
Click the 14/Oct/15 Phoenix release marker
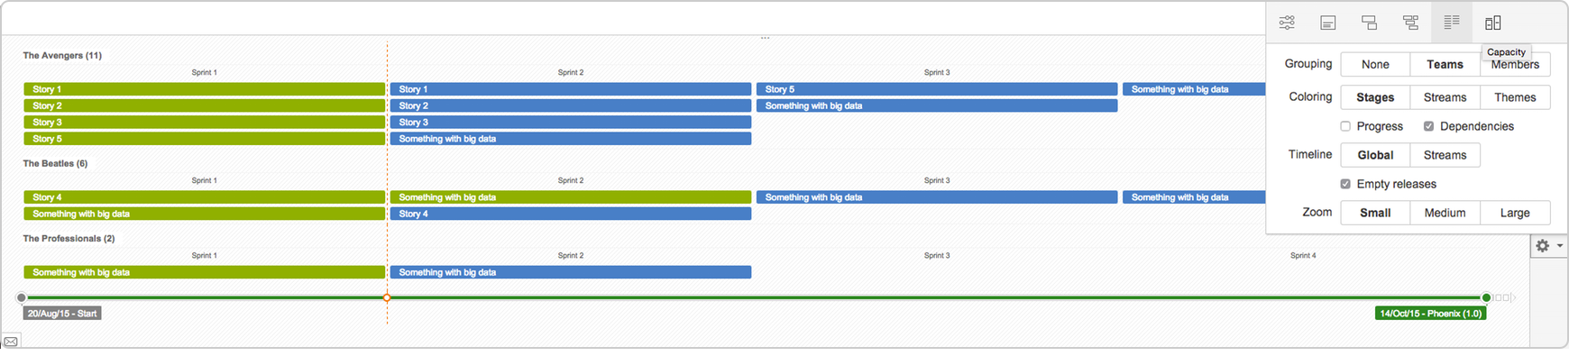pyautogui.click(x=1430, y=314)
